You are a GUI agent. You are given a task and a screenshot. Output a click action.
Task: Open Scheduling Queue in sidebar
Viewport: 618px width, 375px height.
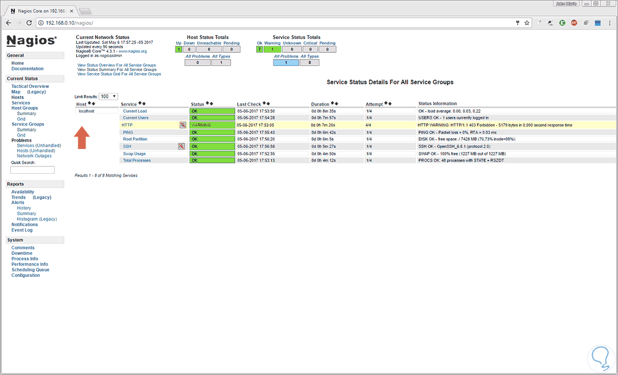(30, 270)
